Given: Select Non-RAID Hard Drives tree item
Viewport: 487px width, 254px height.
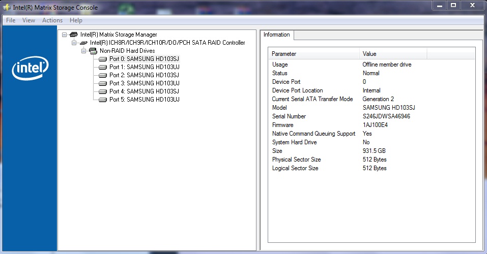Looking at the screenshot, I should pyautogui.click(x=127, y=51).
